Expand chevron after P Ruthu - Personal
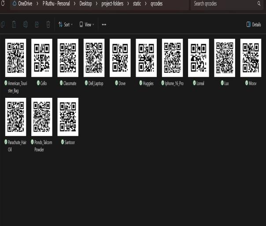Viewport: 266px width, 226px height. click(74, 4)
